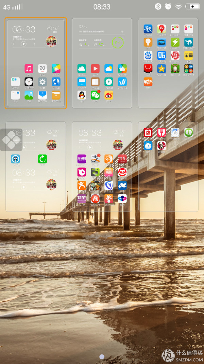Open the pink Music app icon
The image size is (204, 364).
29,69
